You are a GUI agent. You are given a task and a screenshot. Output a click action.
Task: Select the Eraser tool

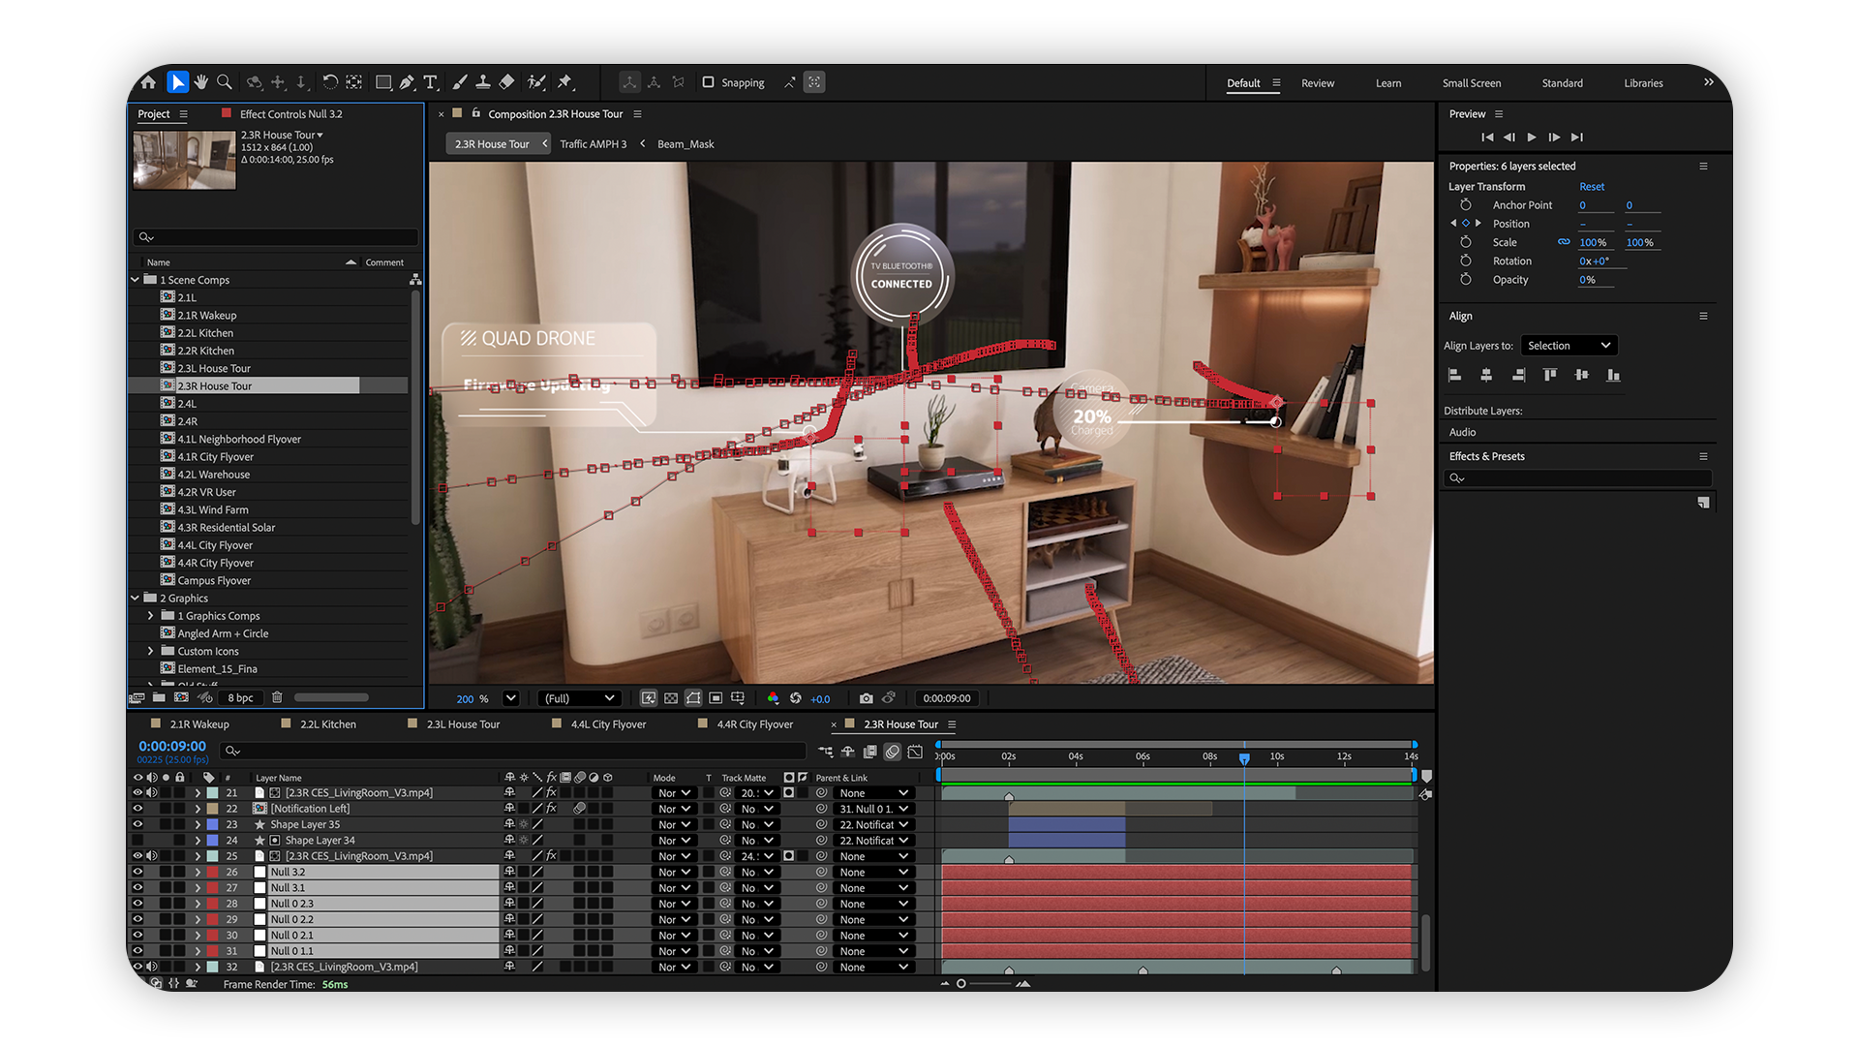click(x=506, y=82)
